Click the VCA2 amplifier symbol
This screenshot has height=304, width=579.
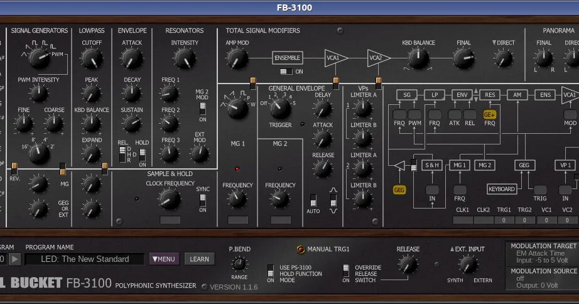[379, 58]
